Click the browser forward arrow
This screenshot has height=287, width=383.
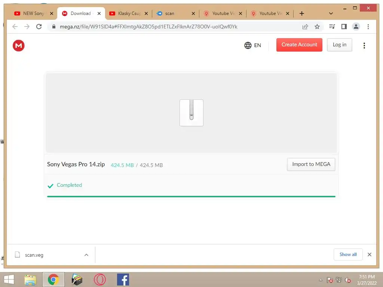click(27, 27)
